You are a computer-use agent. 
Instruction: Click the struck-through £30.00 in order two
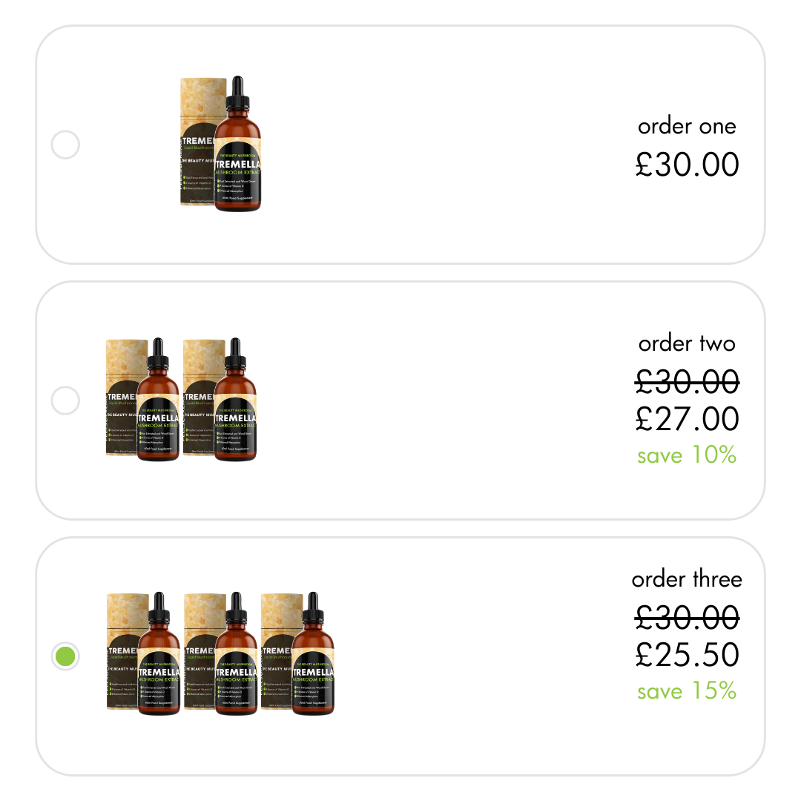tap(687, 382)
